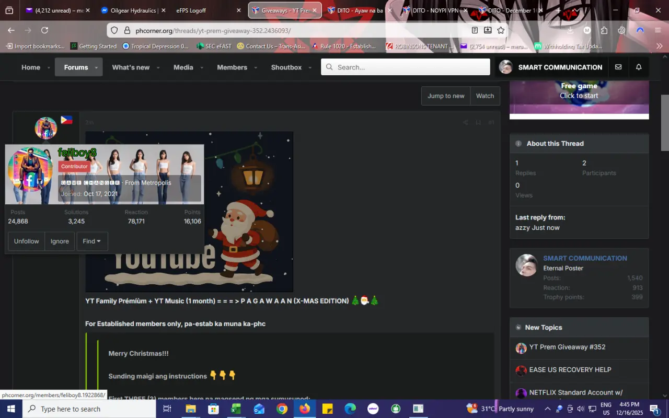Open forum alerts bell icon
Image resolution: width=669 pixels, height=418 pixels.
639,67
